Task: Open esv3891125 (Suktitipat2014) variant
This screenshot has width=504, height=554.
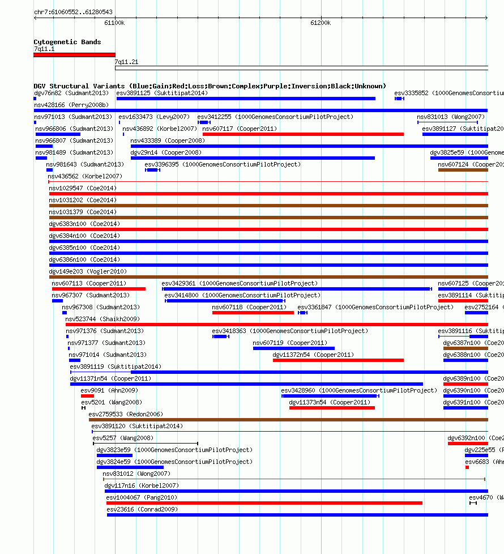Action: (162, 93)
